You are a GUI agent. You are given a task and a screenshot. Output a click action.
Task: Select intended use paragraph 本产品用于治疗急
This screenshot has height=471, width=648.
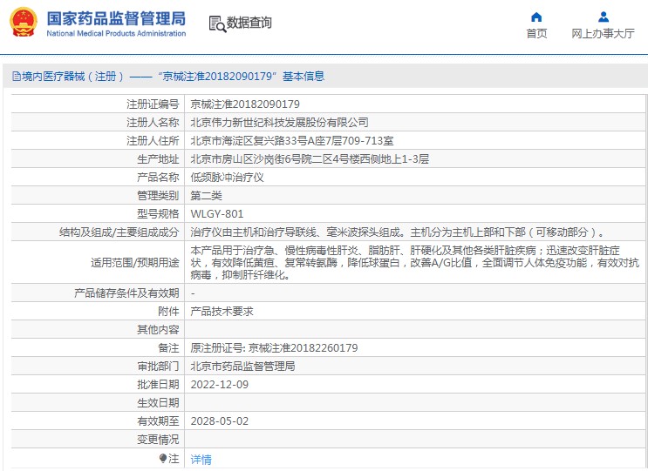pyautogui.click(x=415, y=262)
